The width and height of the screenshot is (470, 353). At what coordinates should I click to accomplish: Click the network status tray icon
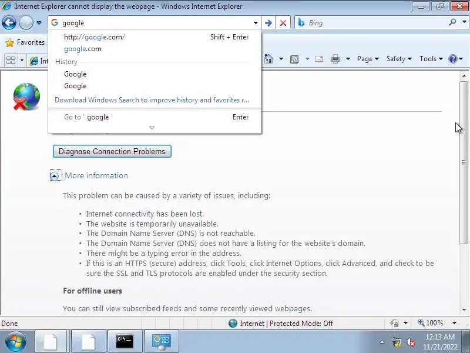(x=396, y=342)
